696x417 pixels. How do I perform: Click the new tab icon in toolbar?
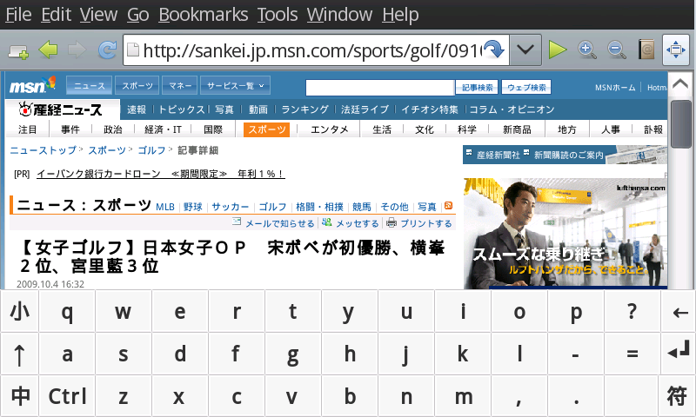coord(17,50)
